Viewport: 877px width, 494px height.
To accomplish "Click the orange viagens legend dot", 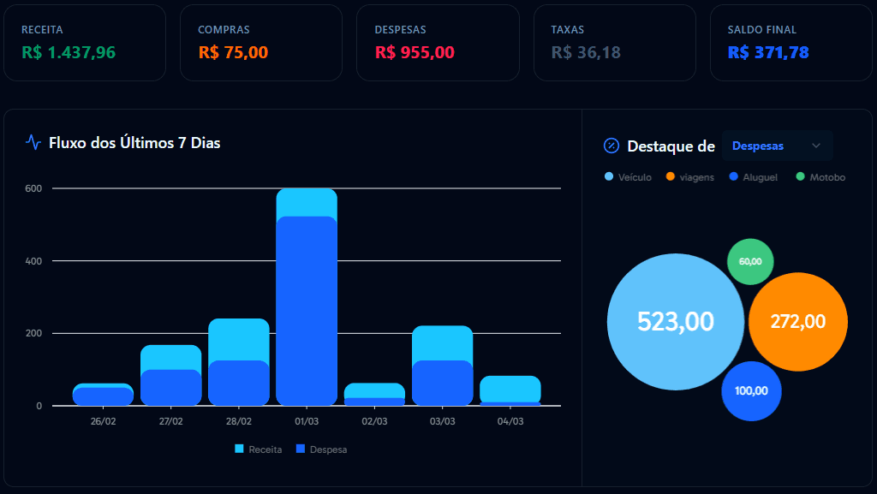I will [x=670, y=177].
